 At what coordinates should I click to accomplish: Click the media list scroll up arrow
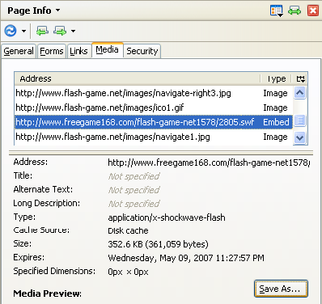click(300, 93)
